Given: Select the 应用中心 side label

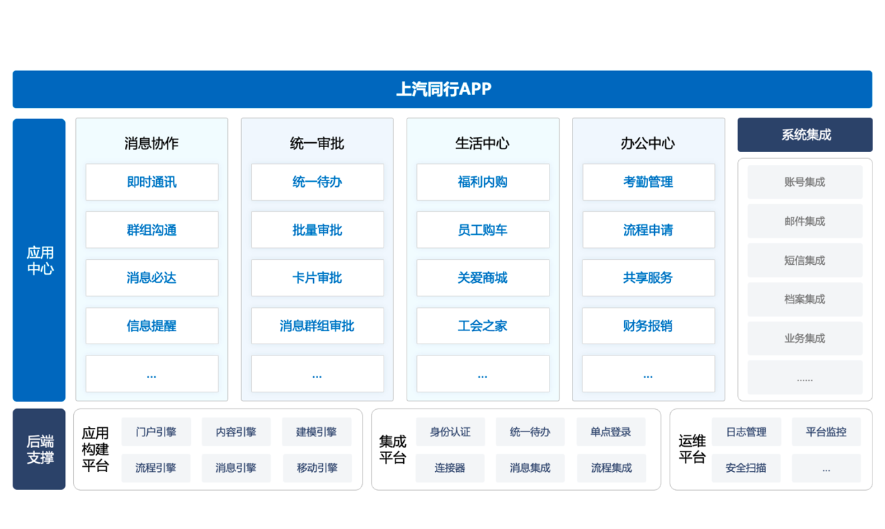Looking at the screenshot, I should click(39, 260).
